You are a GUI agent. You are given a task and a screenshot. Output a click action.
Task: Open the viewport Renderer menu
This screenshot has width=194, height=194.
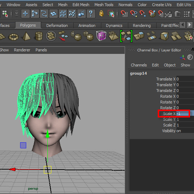point(22,50)
